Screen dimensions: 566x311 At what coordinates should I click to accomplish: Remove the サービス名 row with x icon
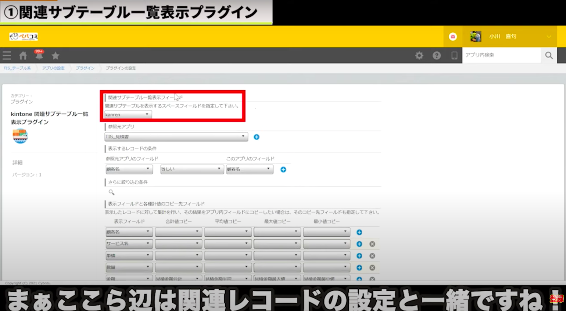[372, 244]
